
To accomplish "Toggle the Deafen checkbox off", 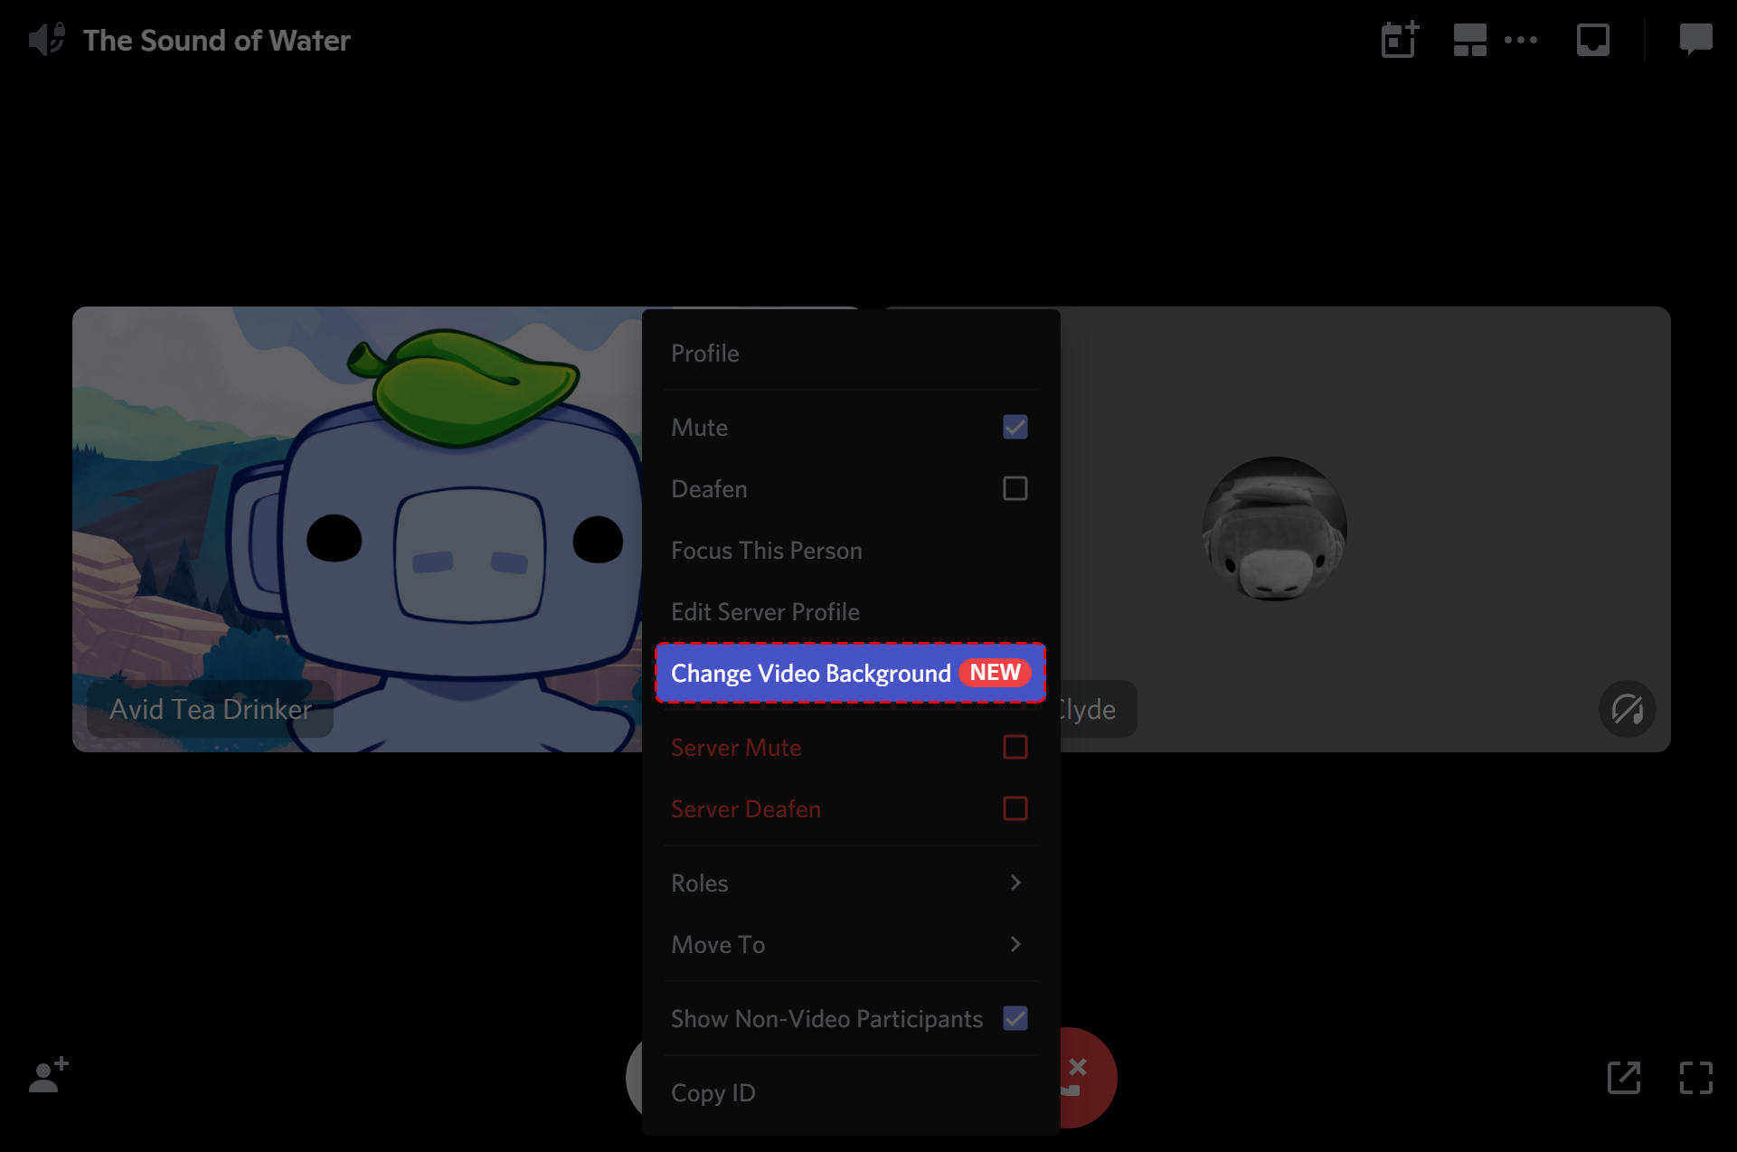I will [1015, 488].
